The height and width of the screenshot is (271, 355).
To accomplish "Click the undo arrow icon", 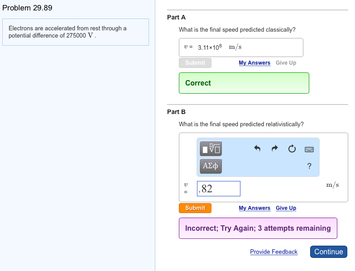I will [x=258, y=148].
